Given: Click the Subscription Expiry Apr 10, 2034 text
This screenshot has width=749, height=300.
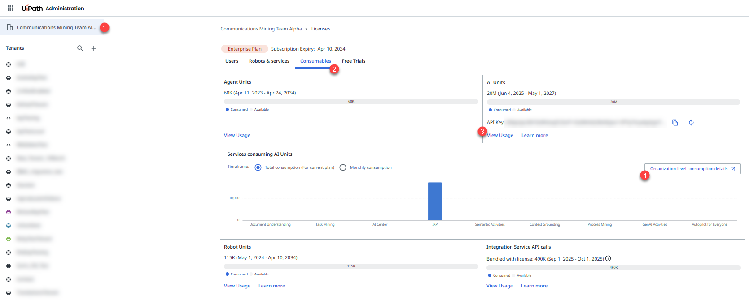Looking at the screenshot, I should click(x=308, y=49).
